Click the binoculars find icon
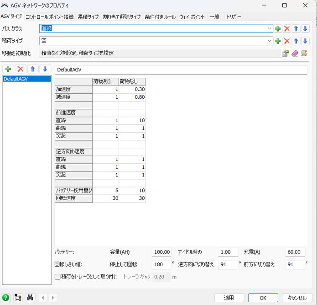This screenshot has height=305, width=317. [x=30, y=298]
